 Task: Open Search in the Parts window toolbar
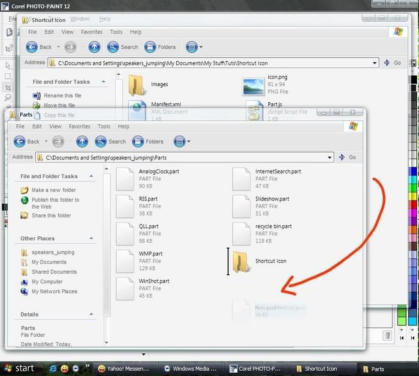point(110,142)
